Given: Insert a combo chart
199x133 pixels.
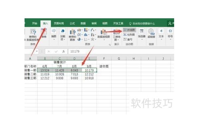Looking at the screenshot, I should (x=93, y=35).
